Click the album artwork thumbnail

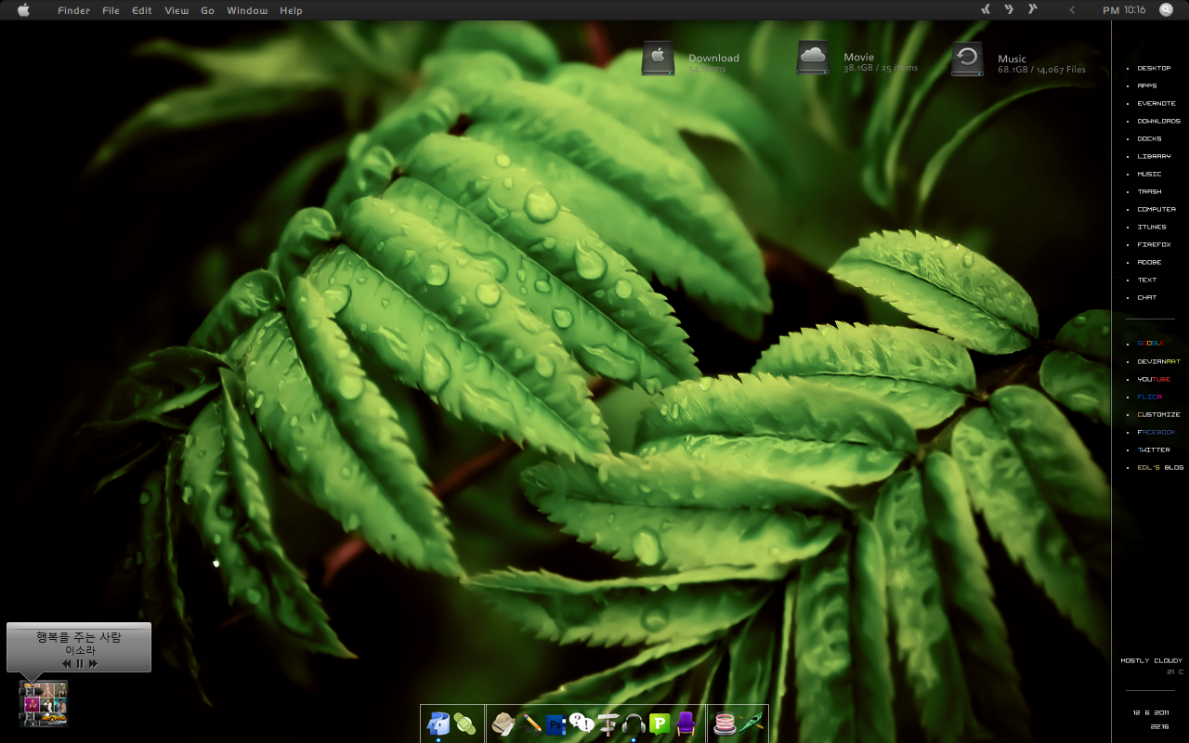[x=44, y=703]
